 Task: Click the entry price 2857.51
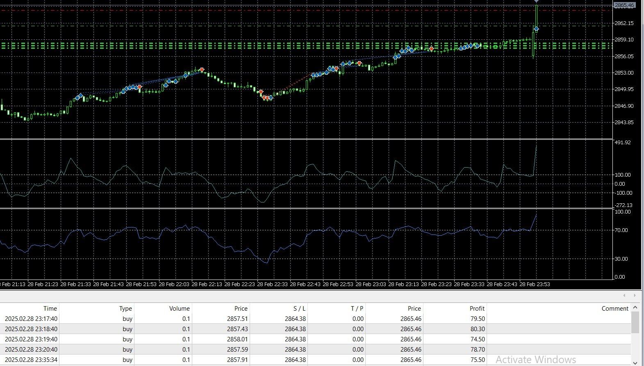[x=237, y=318]
